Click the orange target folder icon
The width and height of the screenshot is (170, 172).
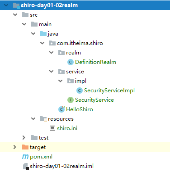tap(25, 147)
